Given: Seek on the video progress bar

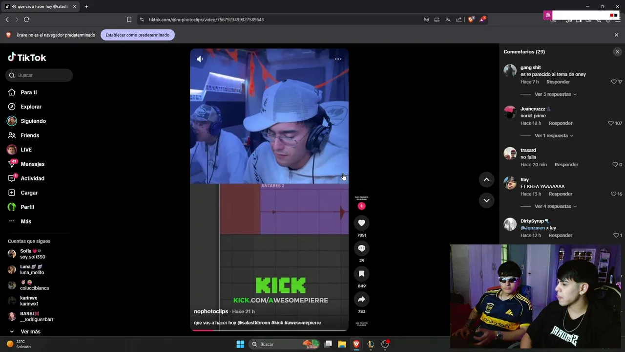Looking at the screenshot, I should (x=269, y=330).
